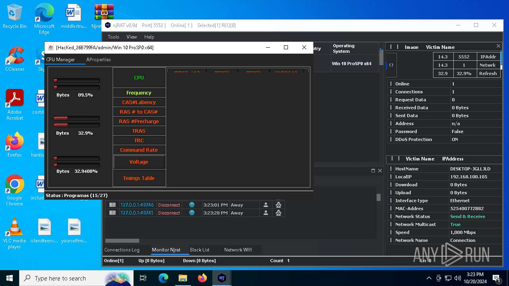
Task: Click Disconnect link for 127.0.0.1:49746
Action: click(x=169, y=205)
